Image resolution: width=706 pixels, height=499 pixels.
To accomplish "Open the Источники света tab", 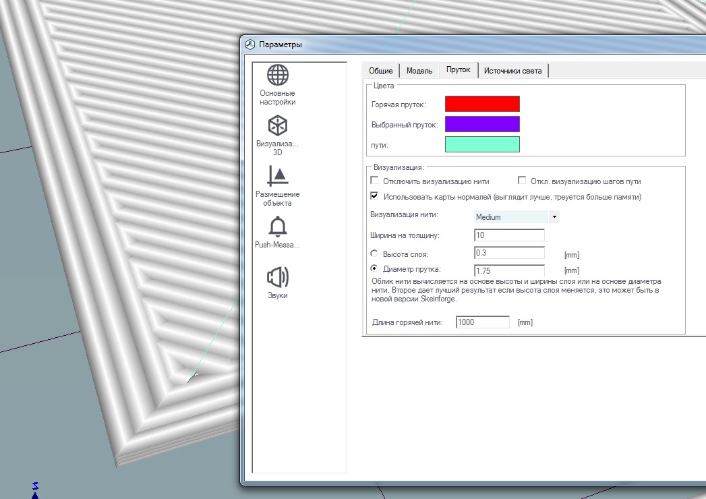I will coord(513,71).
